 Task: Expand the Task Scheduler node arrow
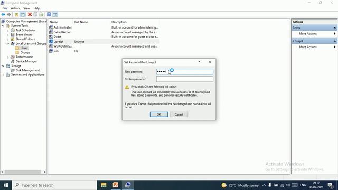click(8, 30)
